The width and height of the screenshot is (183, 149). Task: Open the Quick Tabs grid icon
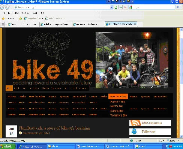pos(2,24)
